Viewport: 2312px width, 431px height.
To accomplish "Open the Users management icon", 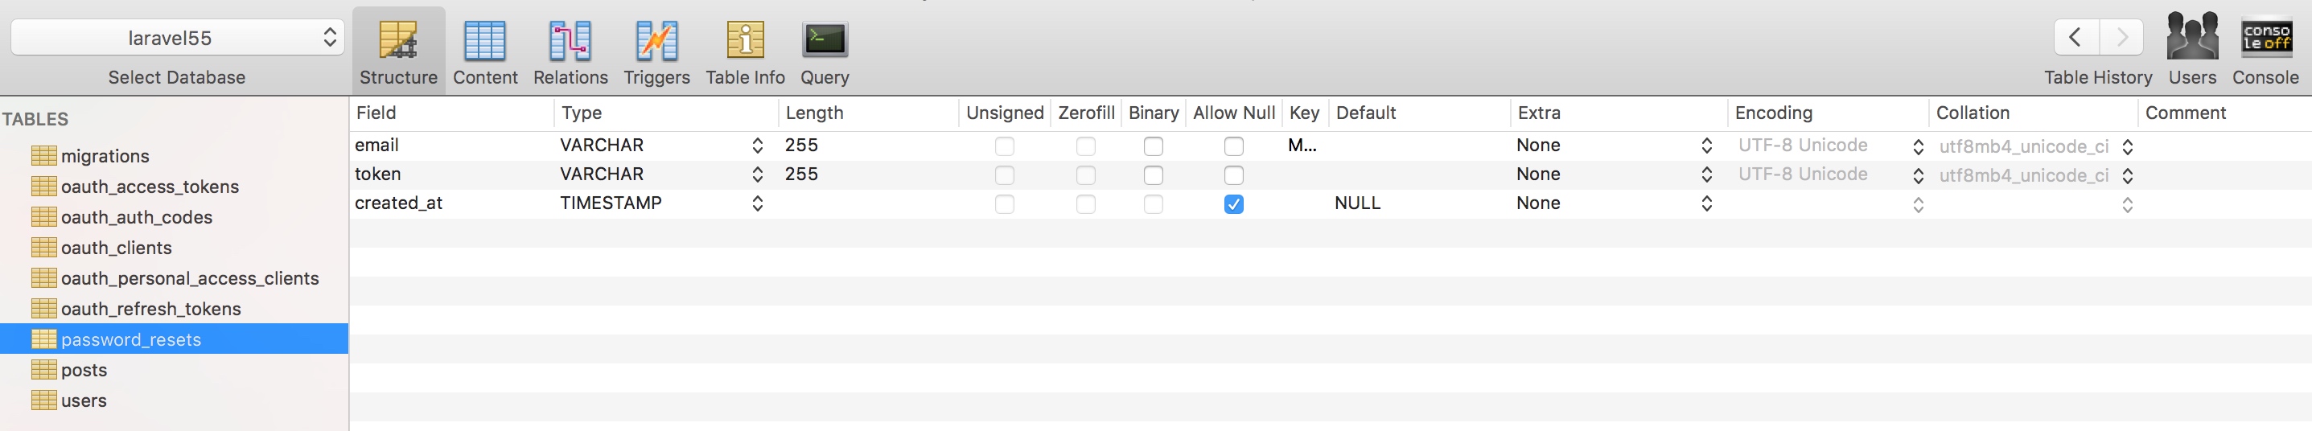I will point(2191,38).
